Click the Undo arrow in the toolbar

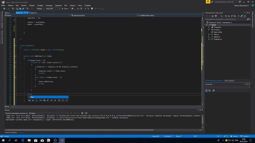point(27,9)
